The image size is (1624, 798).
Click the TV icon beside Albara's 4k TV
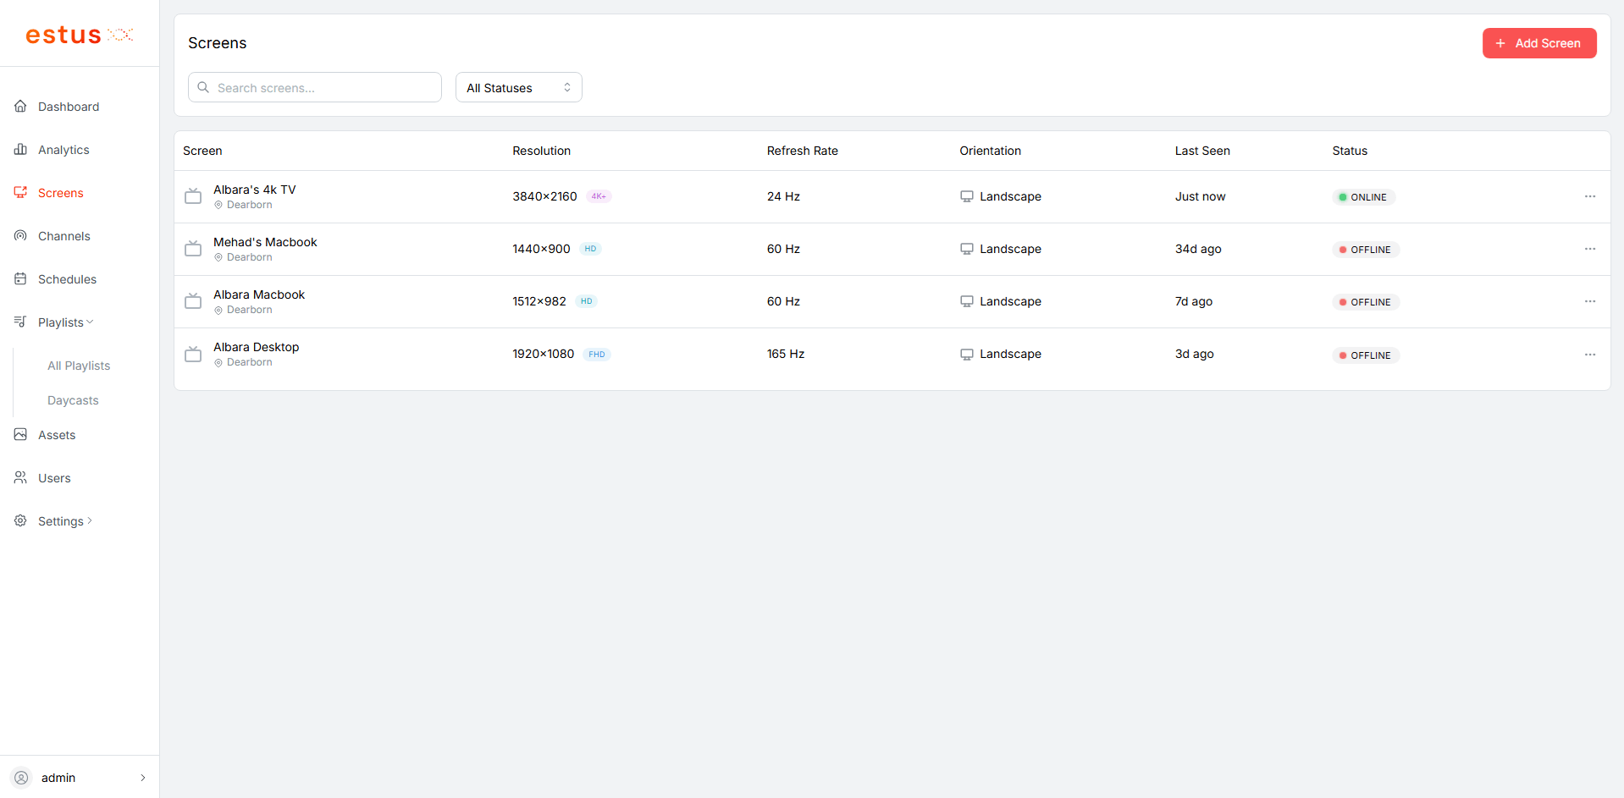click(x=193, y=196)
